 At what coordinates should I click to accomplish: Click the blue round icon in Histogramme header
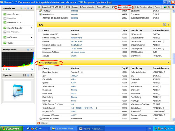click(28, 50)
